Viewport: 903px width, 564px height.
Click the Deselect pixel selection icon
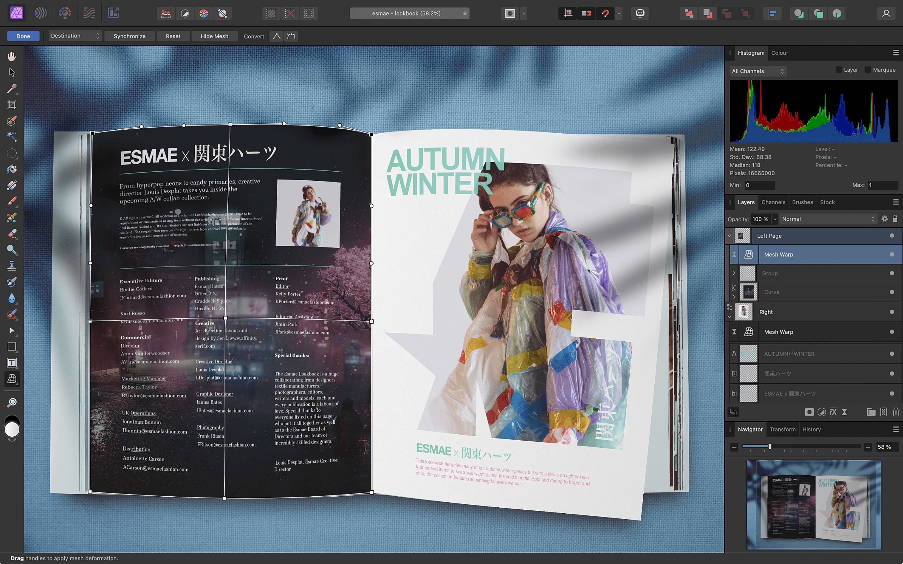tap(290, 13)
